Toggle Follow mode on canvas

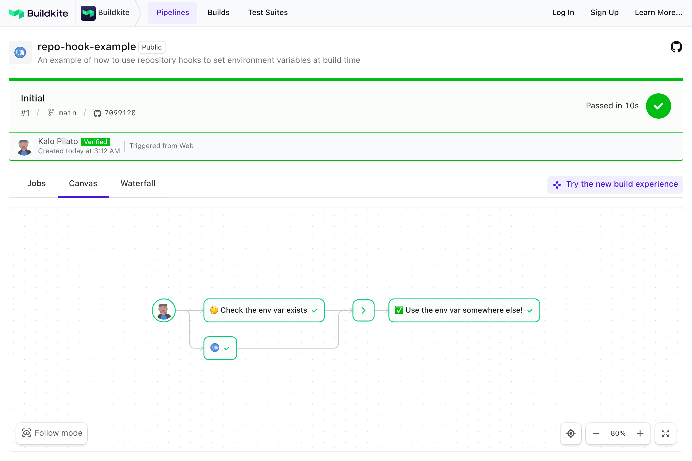point(52,433)
